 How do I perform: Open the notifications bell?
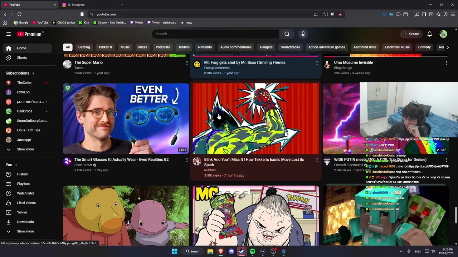click(430, 34)
